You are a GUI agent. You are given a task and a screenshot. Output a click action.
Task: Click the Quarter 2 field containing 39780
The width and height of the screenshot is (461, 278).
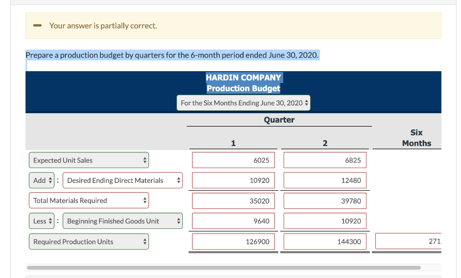pyautogui.click(x=325, y=201)
